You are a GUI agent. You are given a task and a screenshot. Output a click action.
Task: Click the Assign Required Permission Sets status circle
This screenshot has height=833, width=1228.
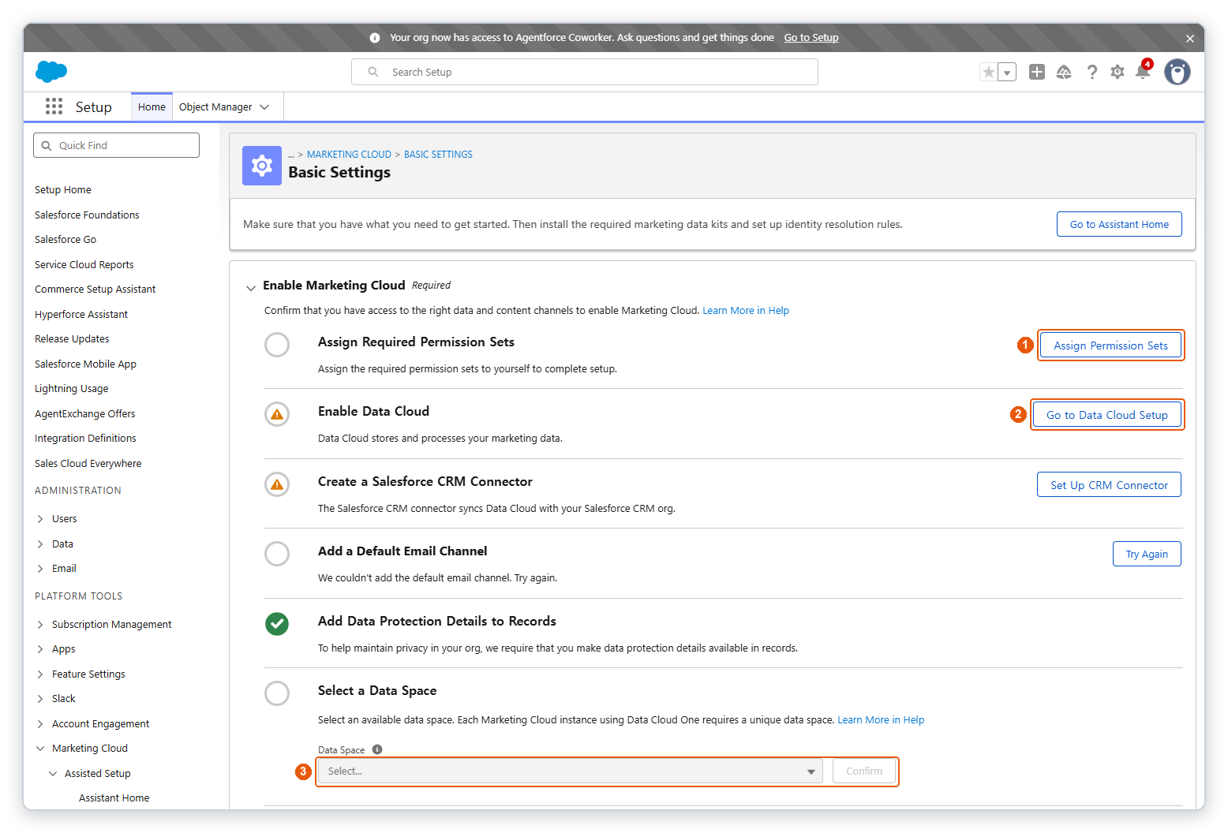(277, 345)
